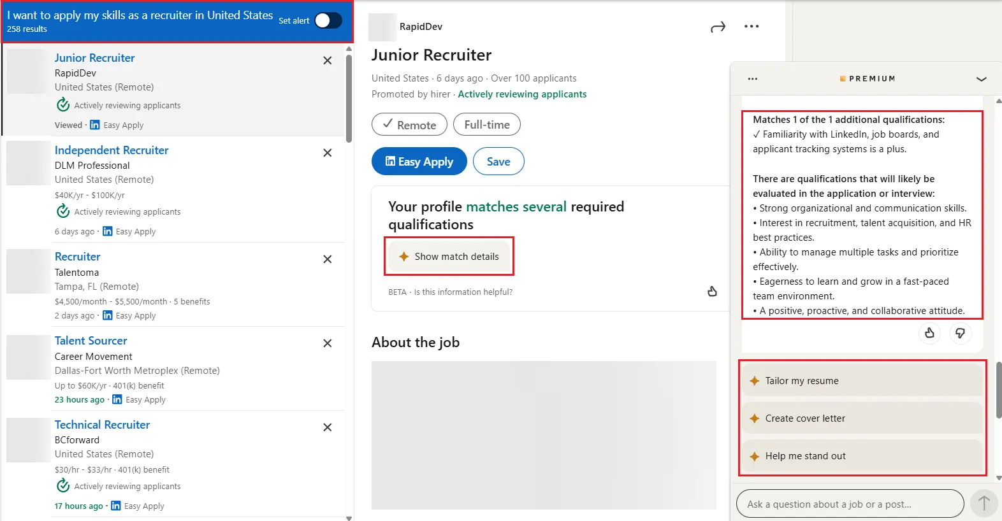Save the Junior Recruiter job
Viewport: 1002px width, 521px height.
click(498, 161)
